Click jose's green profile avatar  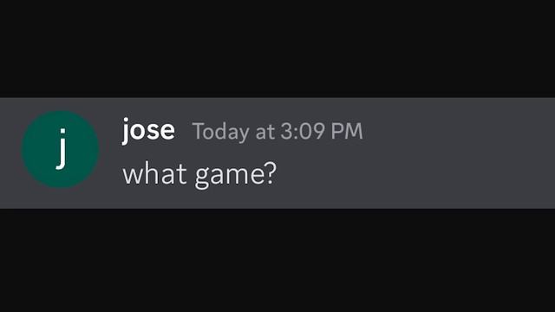[x=60, y=149]
